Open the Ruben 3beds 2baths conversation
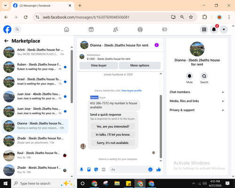 point(35,67)
